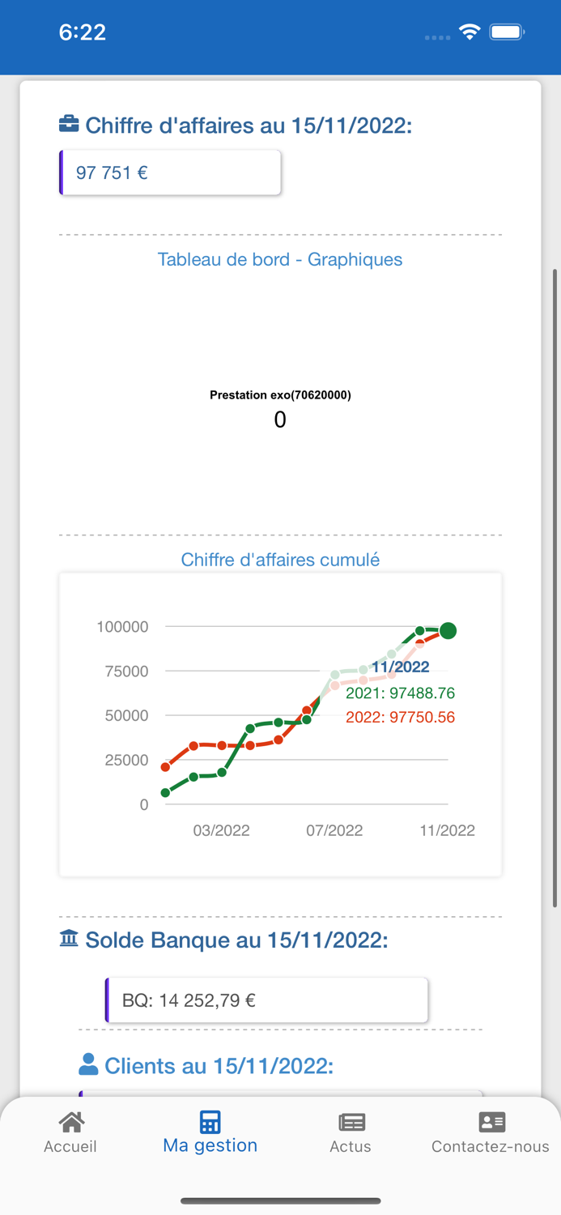
Task: Tap the 0 value under Prestation exo
Action: point(280,420)
